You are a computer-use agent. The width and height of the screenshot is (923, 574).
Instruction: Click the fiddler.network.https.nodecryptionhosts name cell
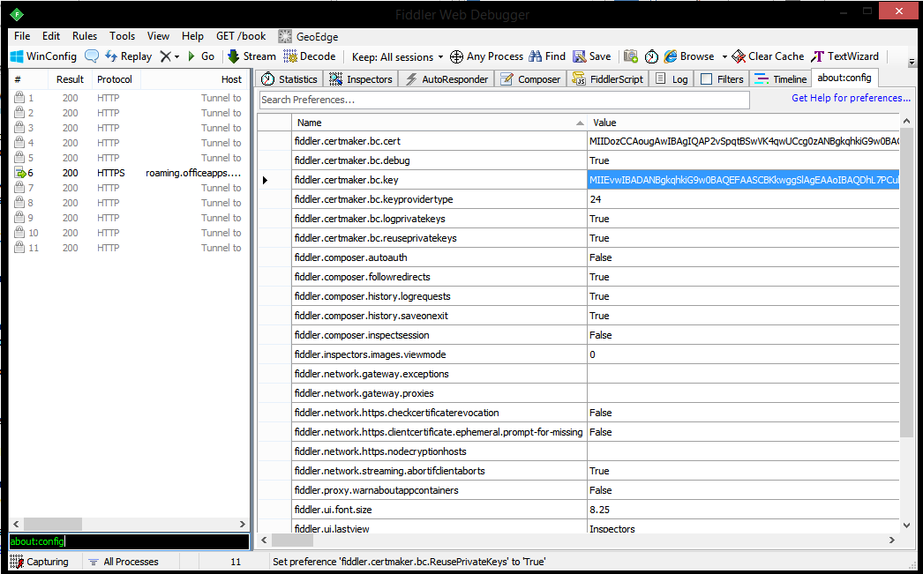coord(439,451)
